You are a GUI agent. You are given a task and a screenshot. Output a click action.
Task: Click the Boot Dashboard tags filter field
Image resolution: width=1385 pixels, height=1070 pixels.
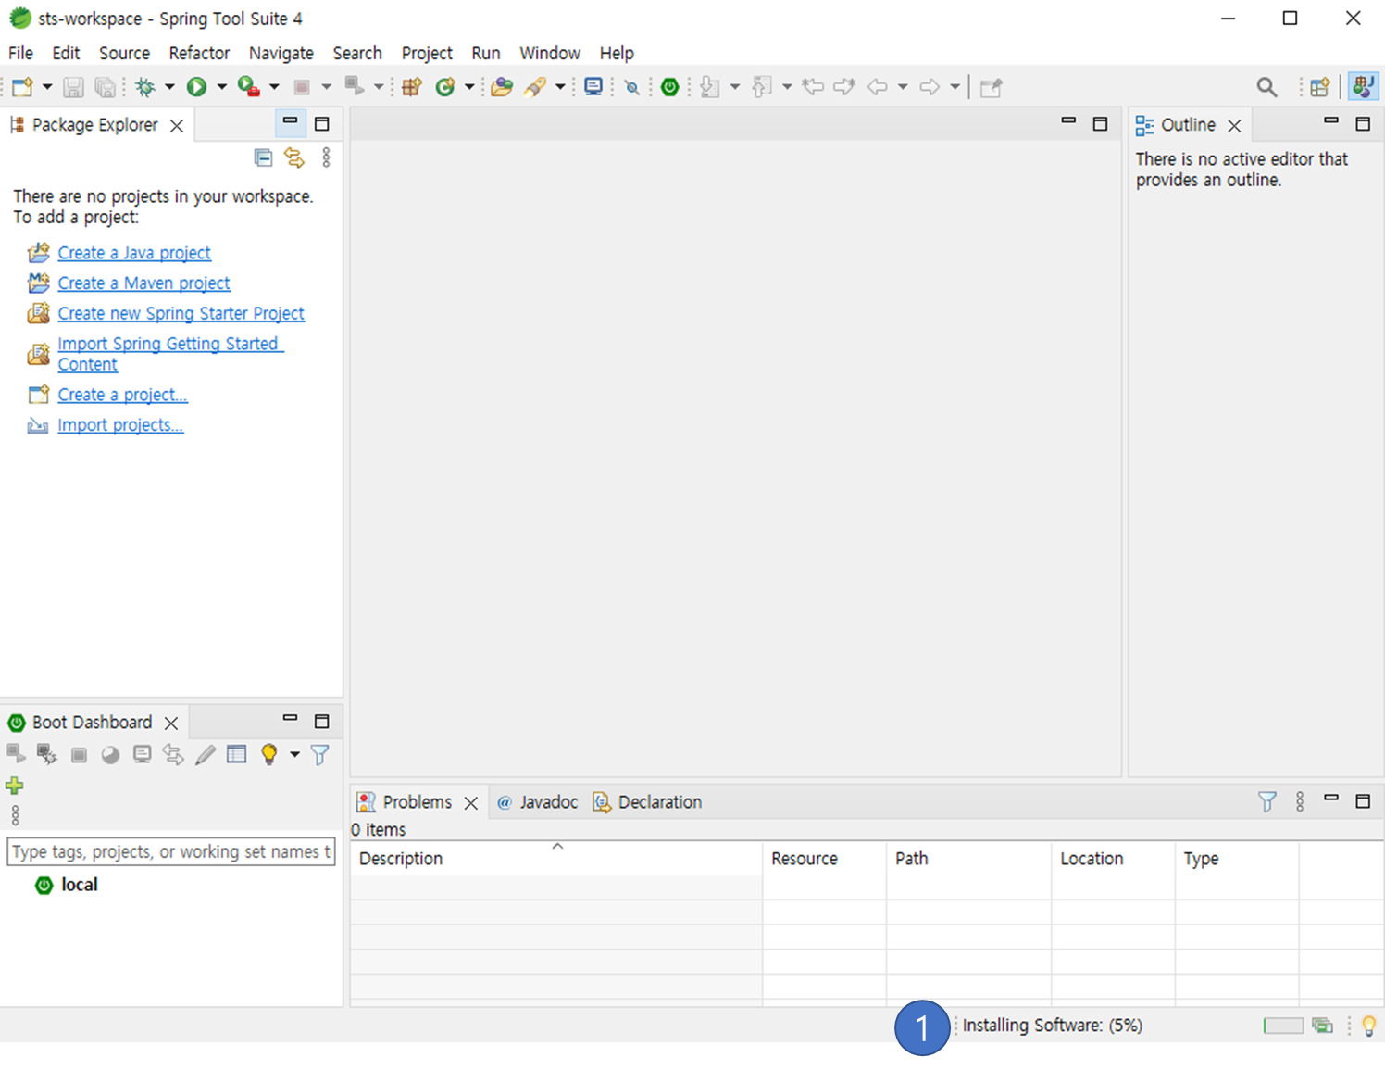[x=171, y=851]
